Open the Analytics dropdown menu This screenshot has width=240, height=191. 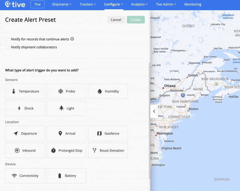139,4
